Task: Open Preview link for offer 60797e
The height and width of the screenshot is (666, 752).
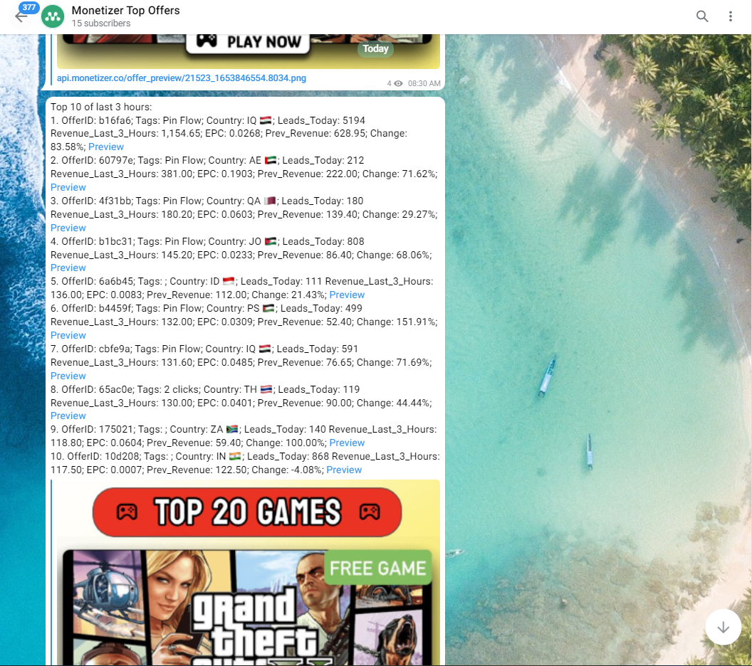Action: click(68, 187)
